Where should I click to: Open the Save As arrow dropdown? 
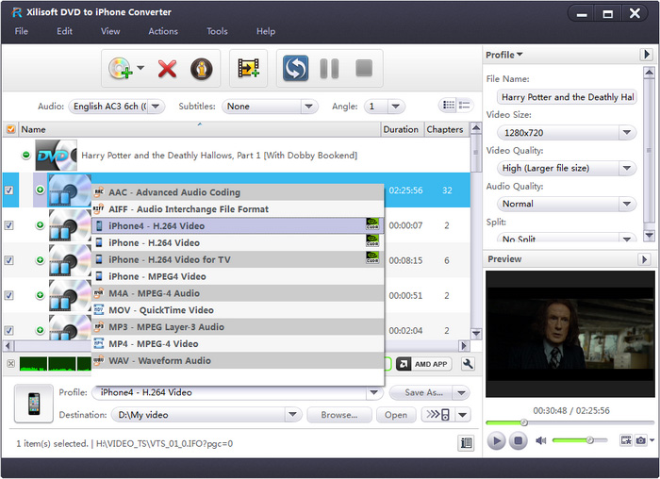pyautogui.click(x=461, y=392)
